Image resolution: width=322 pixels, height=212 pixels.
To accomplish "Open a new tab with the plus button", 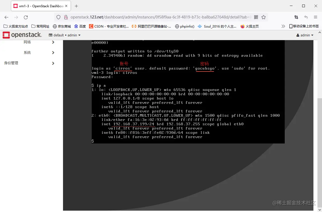I will [76, 6].
